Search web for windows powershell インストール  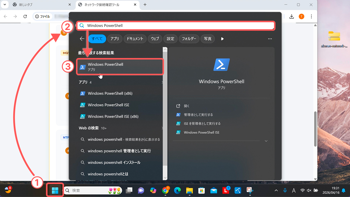120,162
